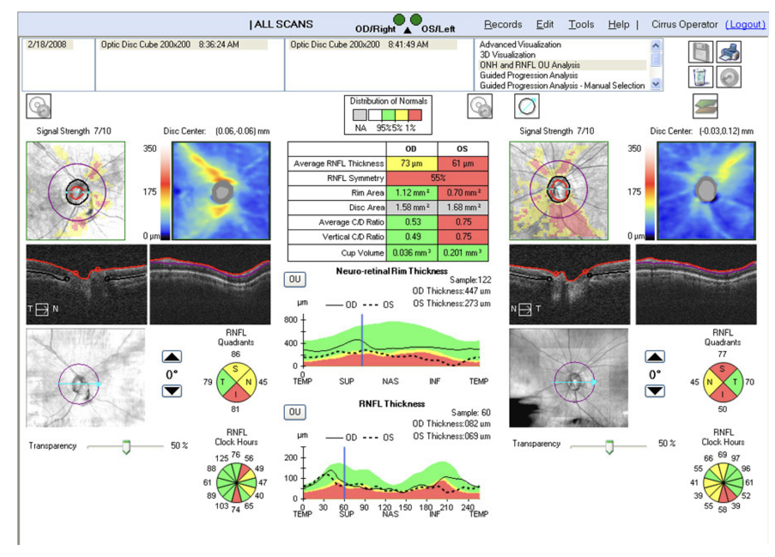Click the Logout link
Viewport: 775px width, 557px height.
tap(745, 24)
